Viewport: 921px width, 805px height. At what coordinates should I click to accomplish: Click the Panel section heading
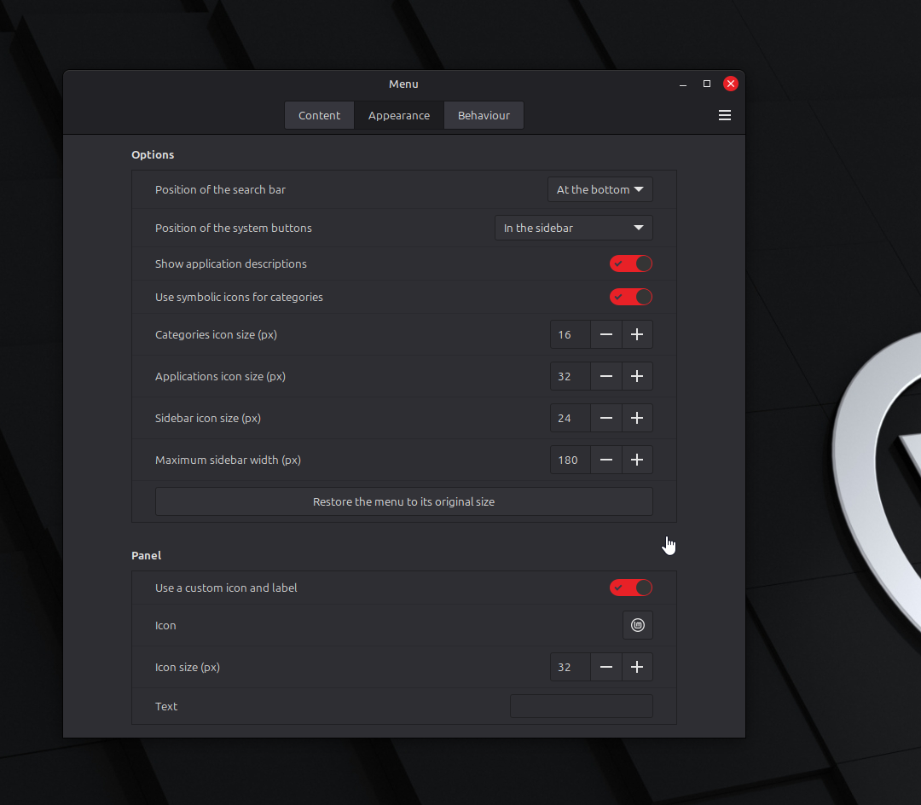point(147,555)
